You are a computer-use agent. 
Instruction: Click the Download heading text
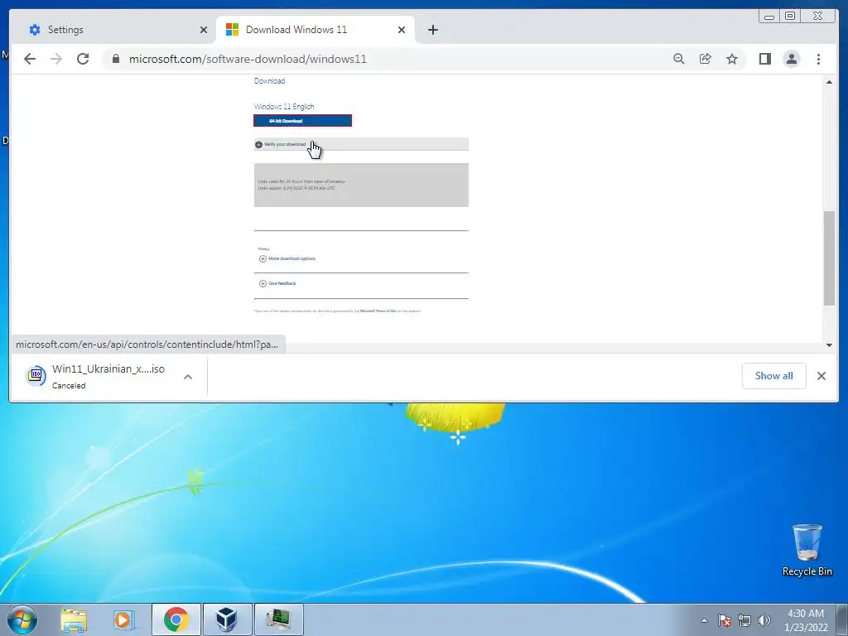269,81
